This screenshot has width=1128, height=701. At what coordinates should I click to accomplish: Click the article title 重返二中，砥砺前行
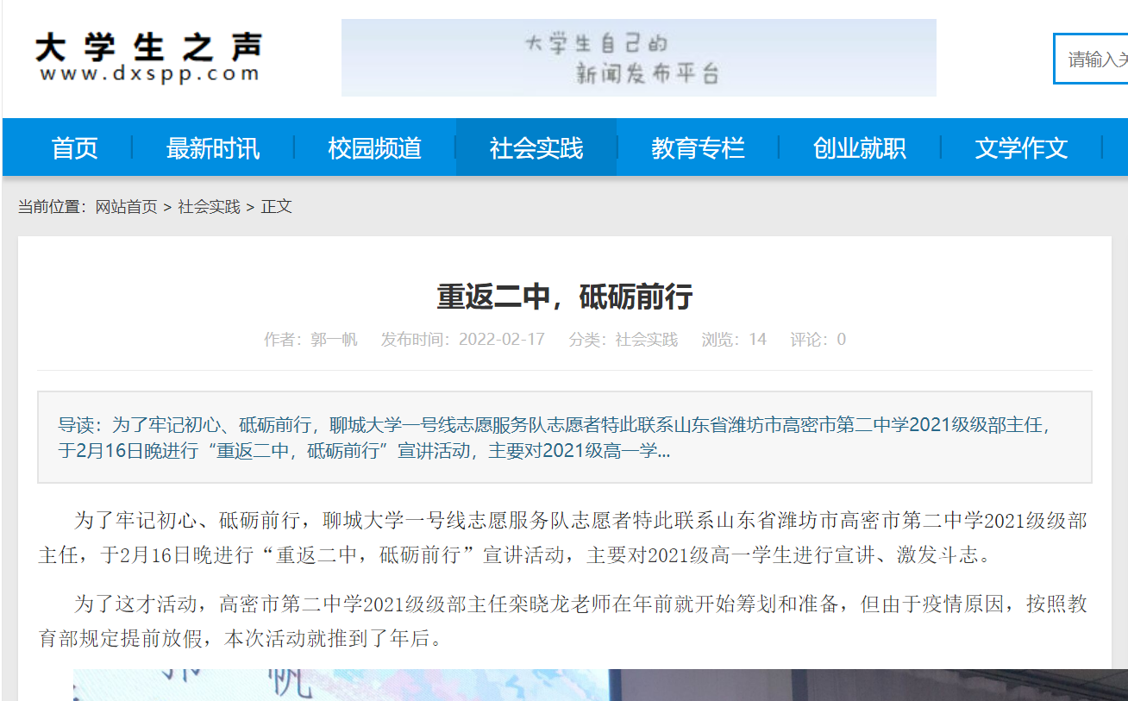point(564,297)
